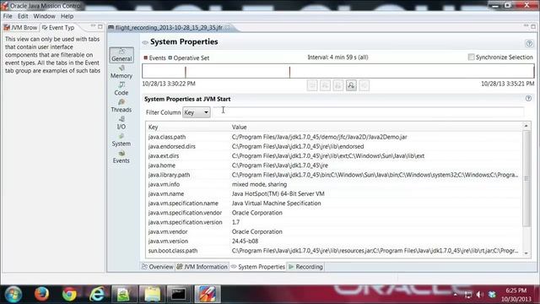Viewport: 540px width, 304px height.
Task: Select the System Properties bottom tab
Action: click(x=258, y=267)
